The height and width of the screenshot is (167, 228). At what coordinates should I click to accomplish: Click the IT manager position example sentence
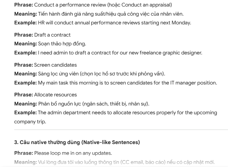click(x=127, y=83)
